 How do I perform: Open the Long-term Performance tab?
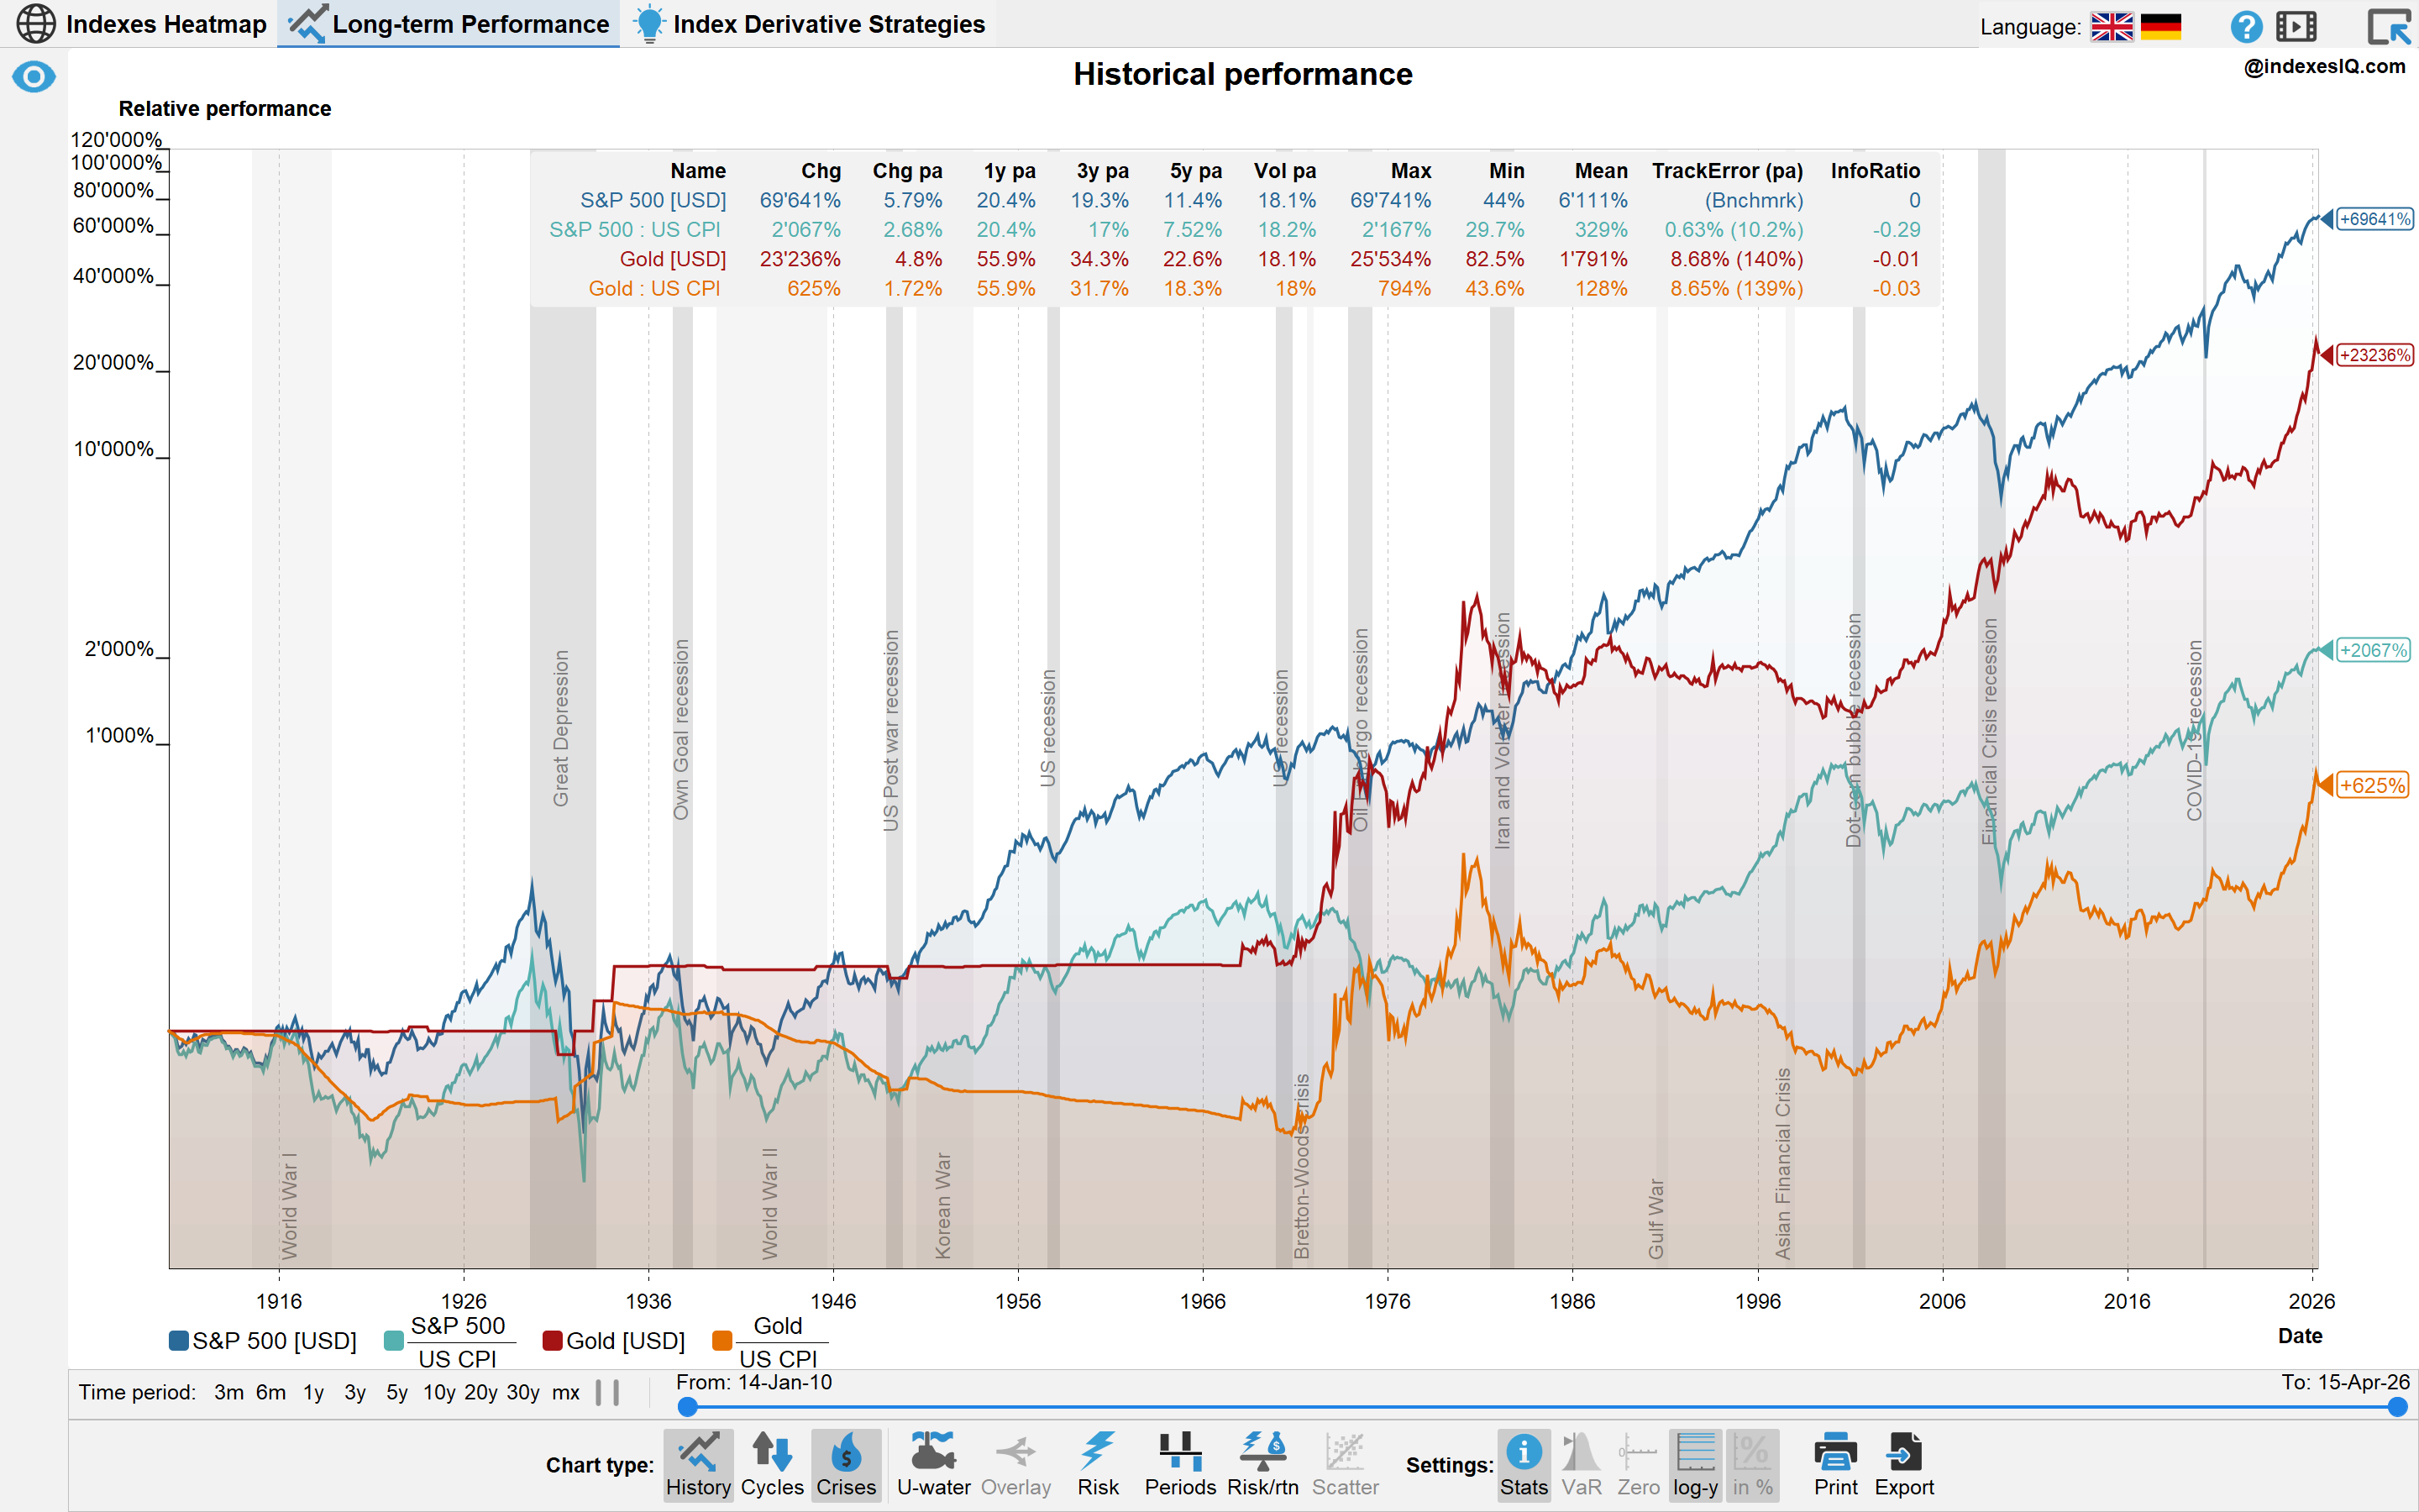pyautogui.click(x=448, y=24)
